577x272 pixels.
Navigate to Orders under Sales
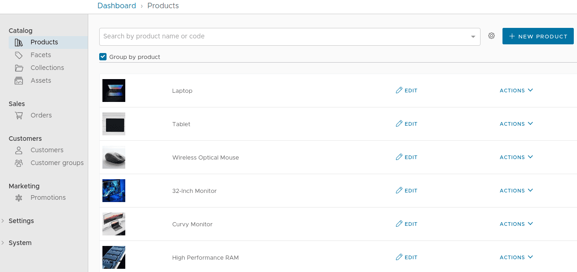(41, 115)
